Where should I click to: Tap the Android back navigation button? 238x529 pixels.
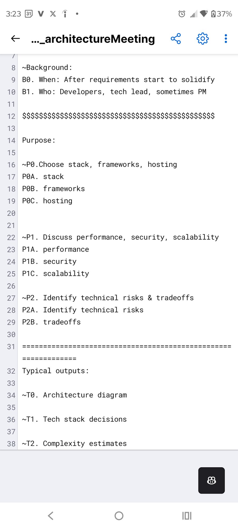[x=51, y=516]
